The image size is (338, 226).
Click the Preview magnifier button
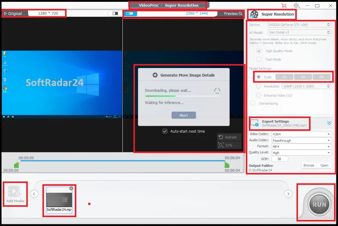click(233, 14)
